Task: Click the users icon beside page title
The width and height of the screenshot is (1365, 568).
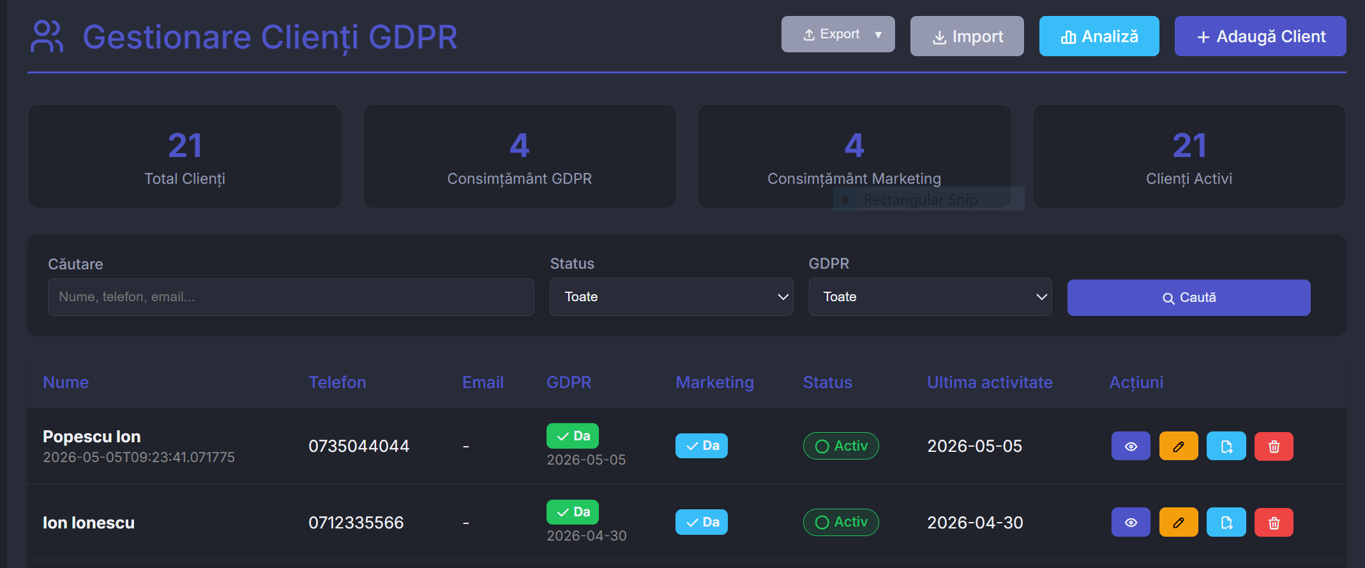Action: pyautogui.click(x=47, y=36)
